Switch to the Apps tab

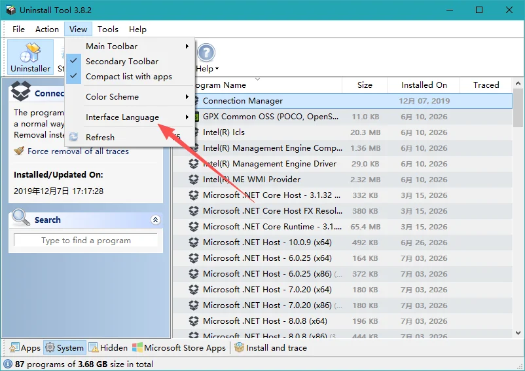click(25, 347)
